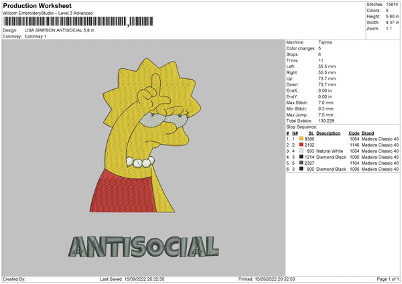Image resolution: width=402 pixels, height=284 pixels.
Task: Click the Min Stitch value '0.3 mm'
Action: pyautogui.click(x=326, y=109)
